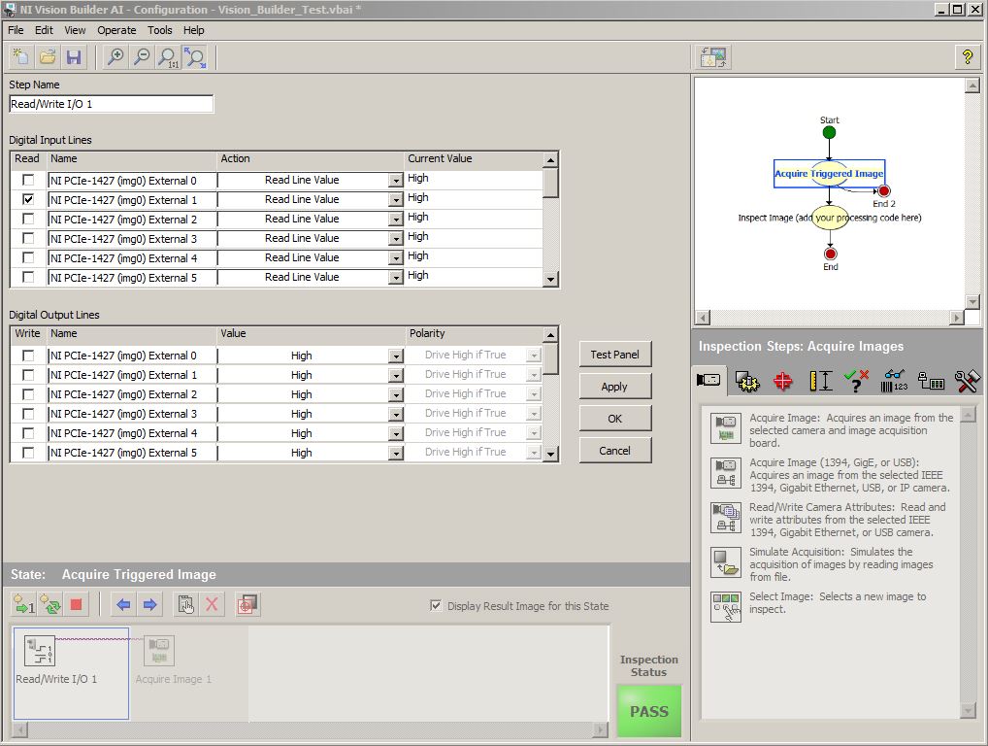Screen dimensions: 988x746
Task: Open the Tools menu
Action: pos(159,30)
